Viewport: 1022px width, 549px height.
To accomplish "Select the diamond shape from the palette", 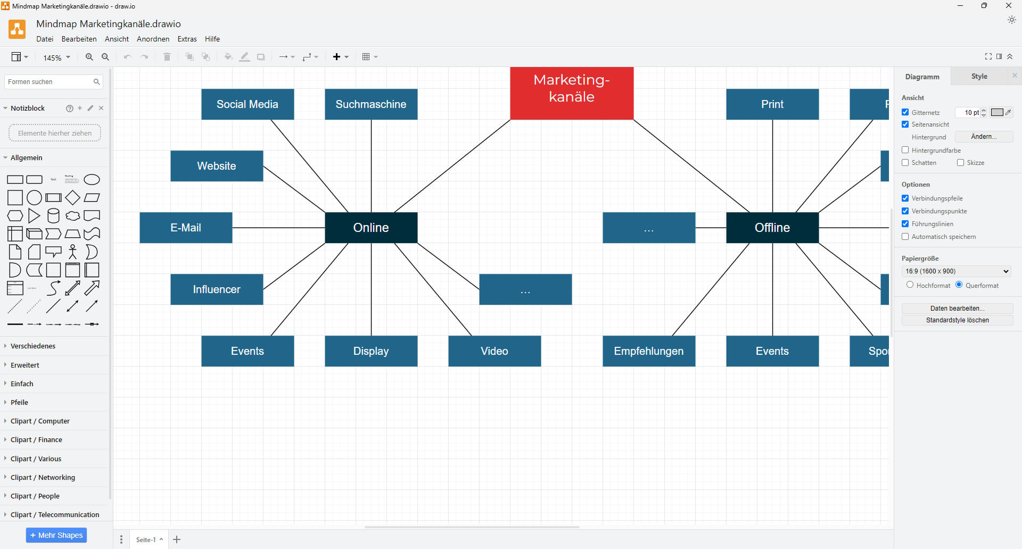I will [x=72, y=198].
